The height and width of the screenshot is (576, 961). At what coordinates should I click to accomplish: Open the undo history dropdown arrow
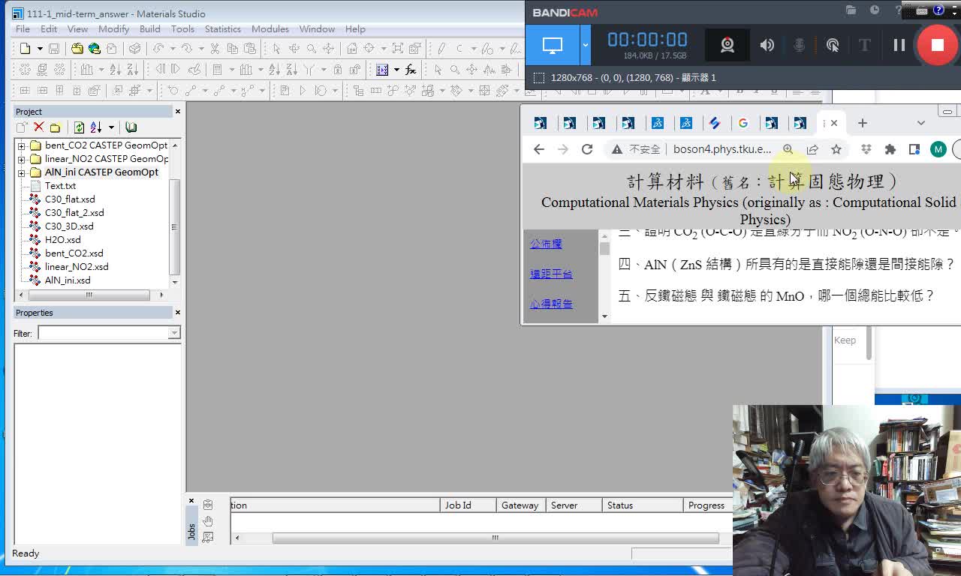coord(173,49)
